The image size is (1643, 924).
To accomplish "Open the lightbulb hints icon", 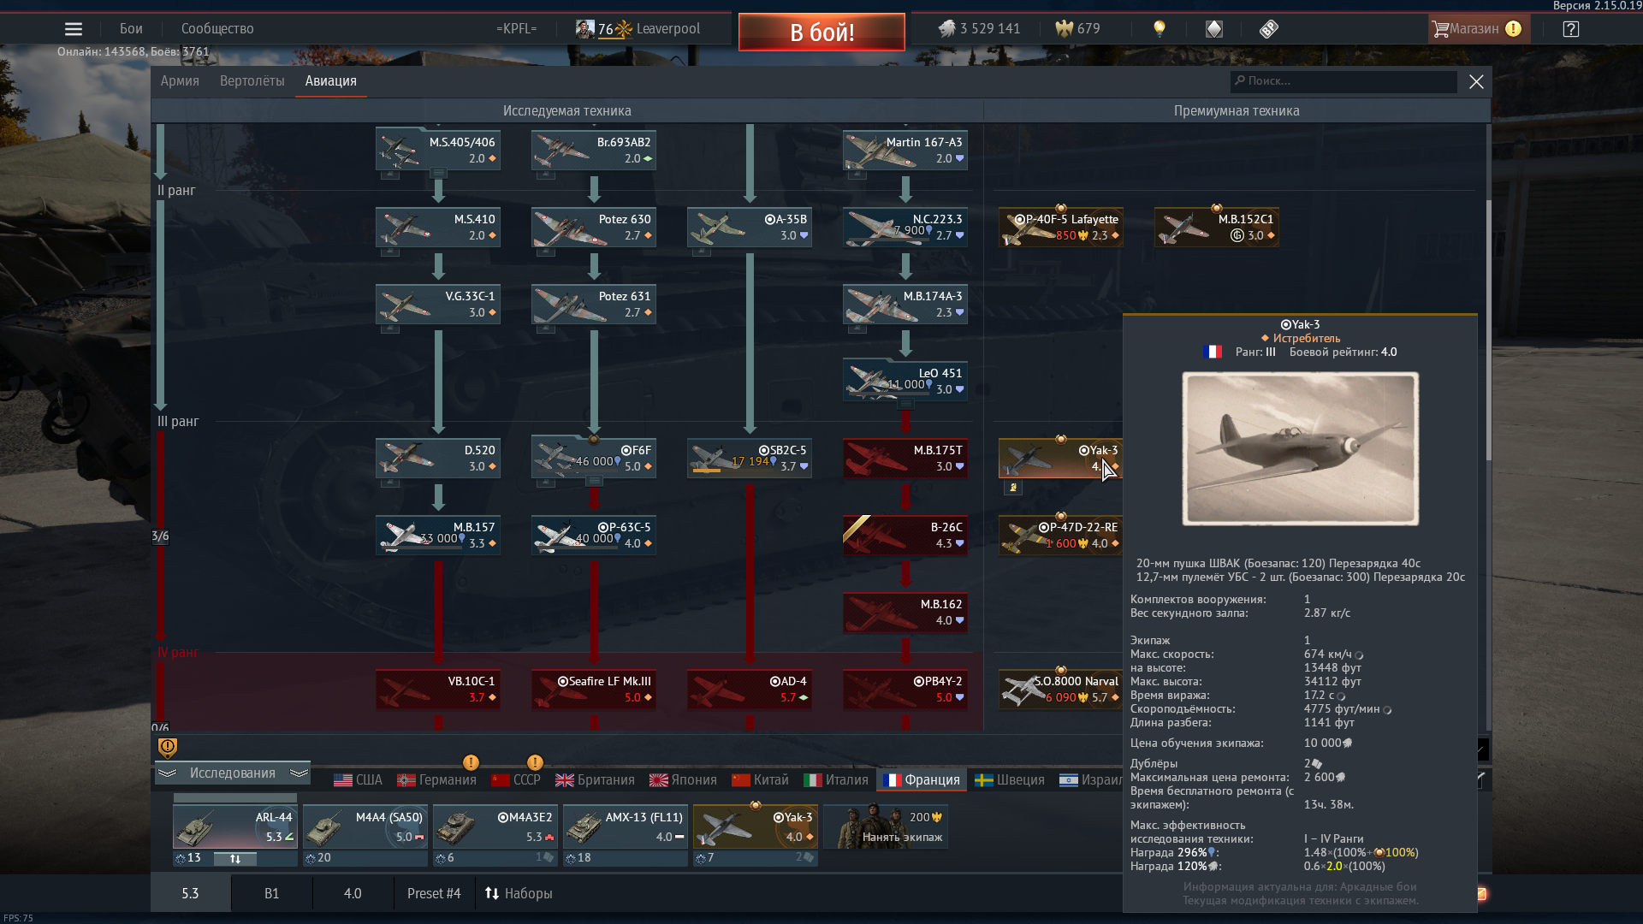I will click(1160, 29).
